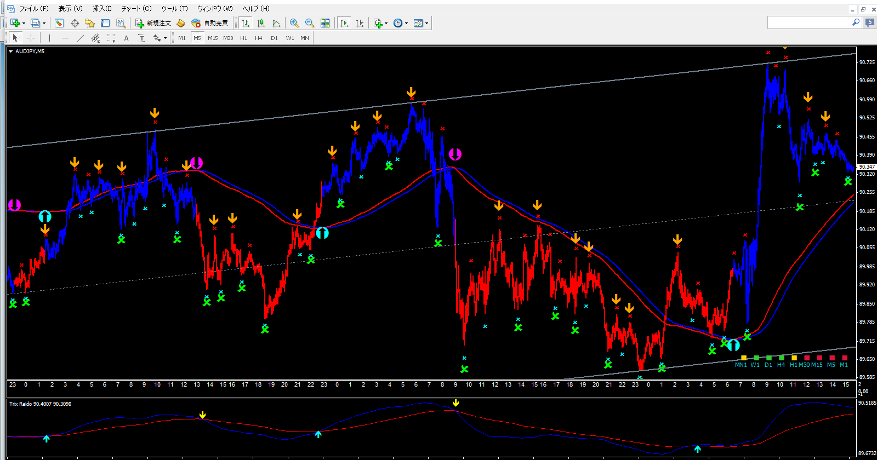
Task: Switch to line chart display
Action: click(x=276, y=23)
